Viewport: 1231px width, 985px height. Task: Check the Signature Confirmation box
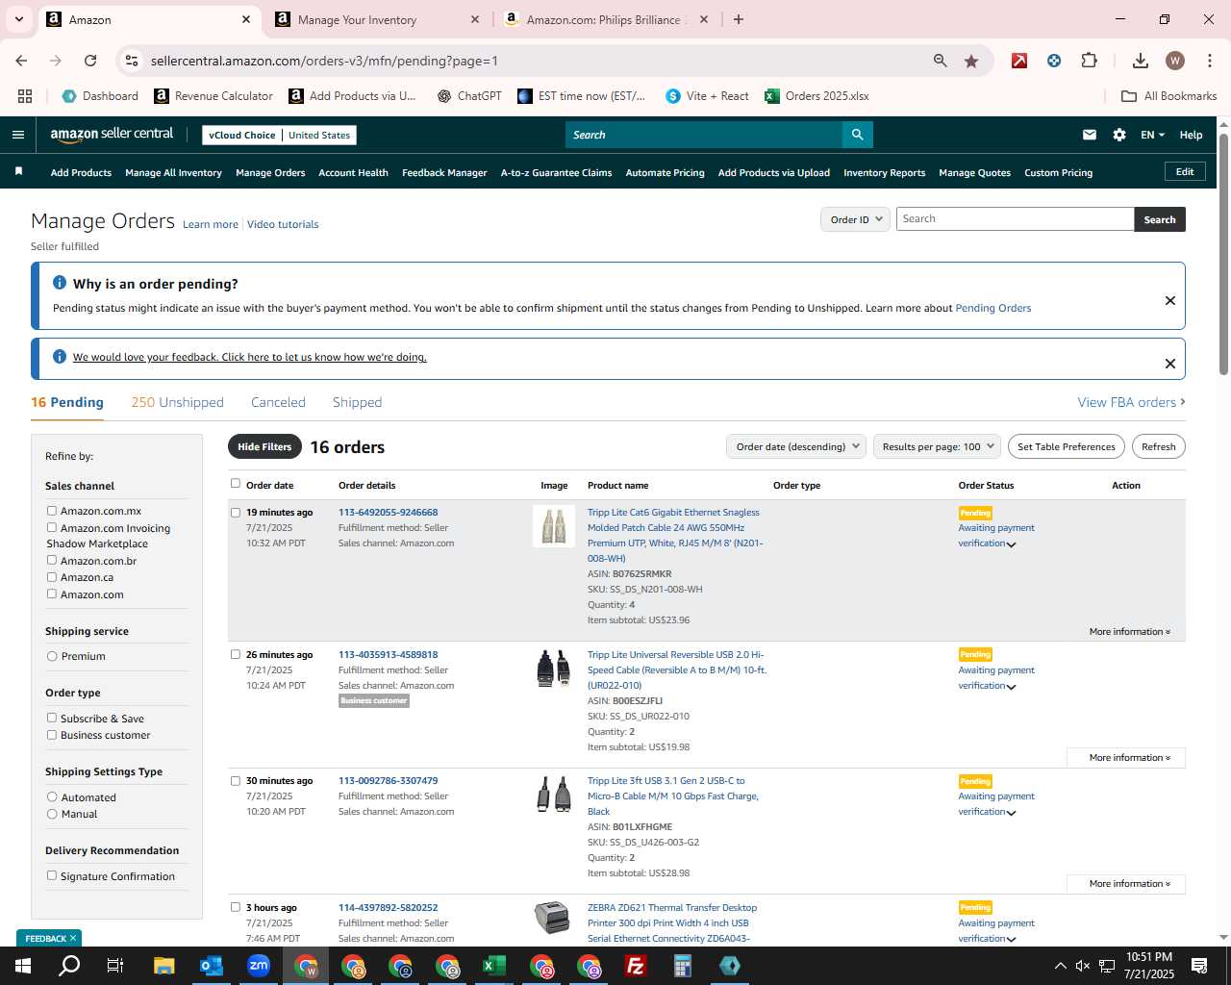(x=52, y=875)
